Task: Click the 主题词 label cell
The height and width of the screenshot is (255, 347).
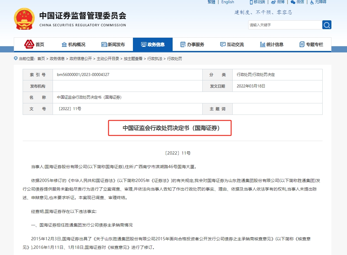Action: 217,109
